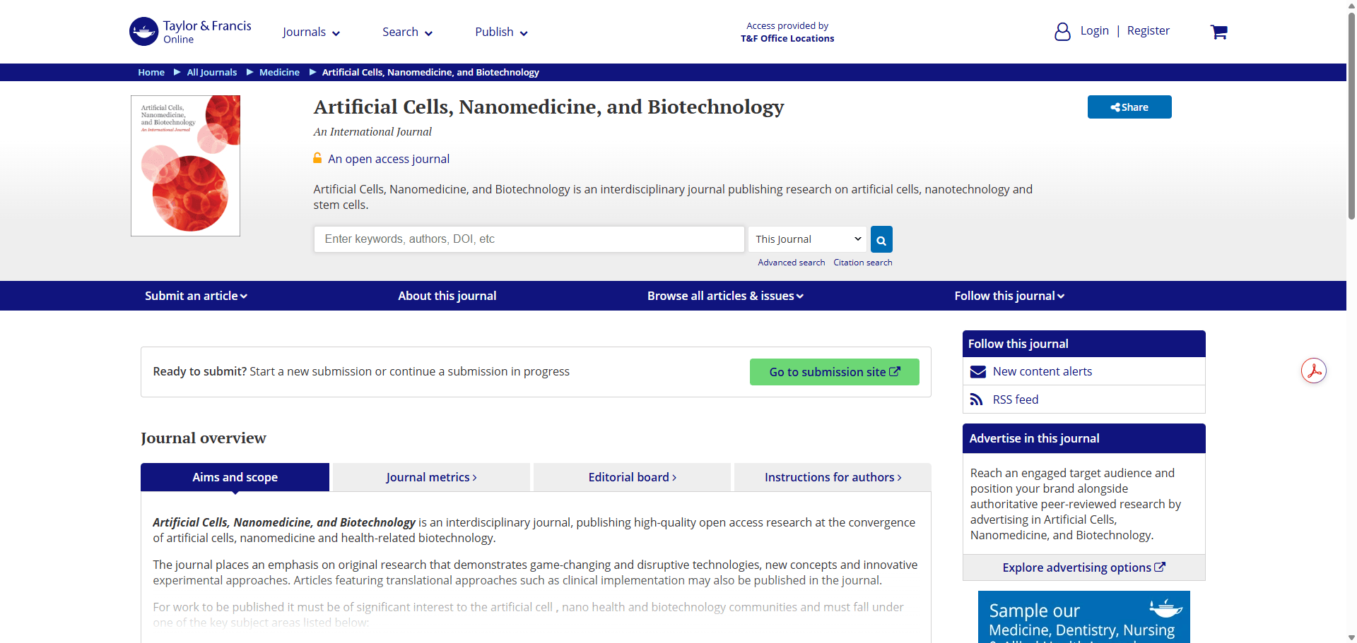Viewport: 1357px width, 643px height.
Task: Click An open access journal link
Action: pyautogui.click(x=389, y=159)
